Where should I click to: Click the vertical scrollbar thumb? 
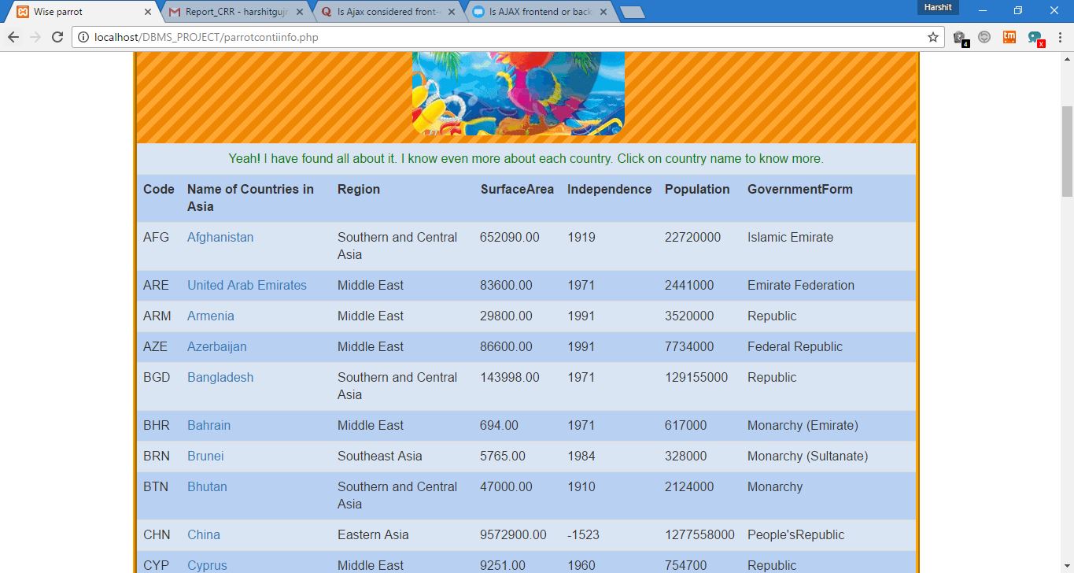coord(1067,150)
